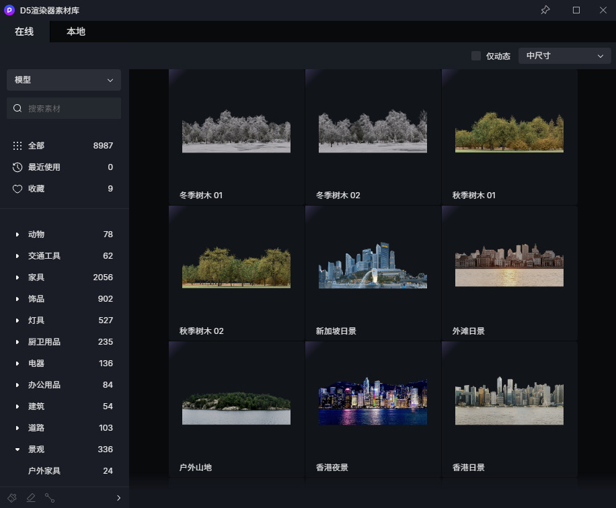Screen dimensions: 616x508
Task: Open 最近使用 via clock icon
Action: pyautogui.click(x=17, y=167)
